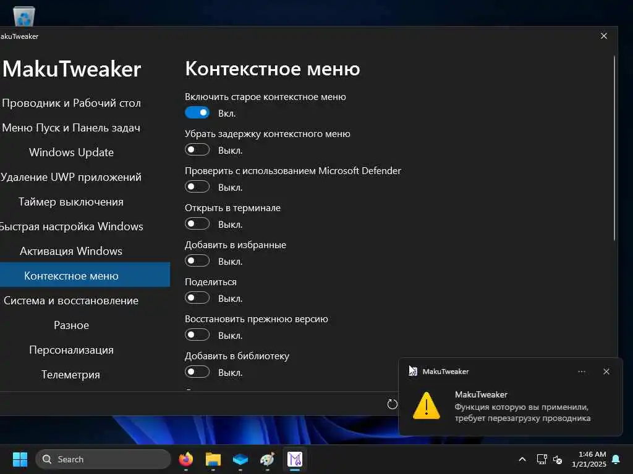
Task: Close the MakuTweaker window
Action: (x=603, y=36)
